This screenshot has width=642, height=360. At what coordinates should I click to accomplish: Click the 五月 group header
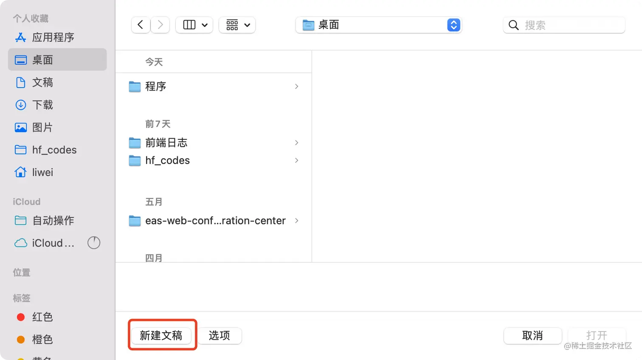154,202
